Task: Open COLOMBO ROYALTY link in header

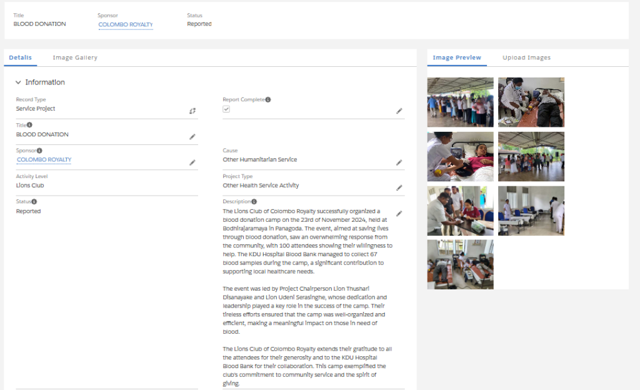Action: tap(126, 24)
